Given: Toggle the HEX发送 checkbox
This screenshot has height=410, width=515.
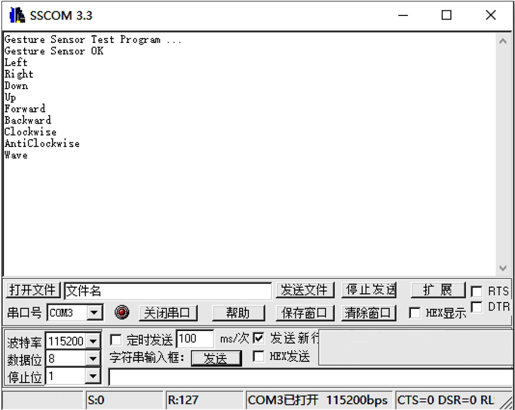Looking at the screenshot, I should (259, 356).
